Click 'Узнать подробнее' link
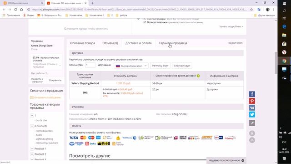 click(x=231, y=26)
